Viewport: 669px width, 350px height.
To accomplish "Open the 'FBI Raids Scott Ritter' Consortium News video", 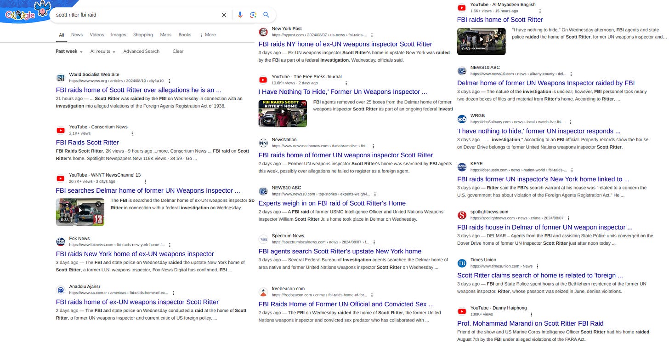I will [87, 143].
